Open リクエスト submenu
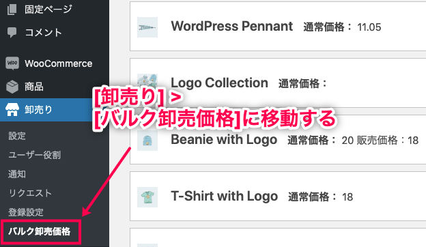 pyautogui.click(x=30, y=193)
